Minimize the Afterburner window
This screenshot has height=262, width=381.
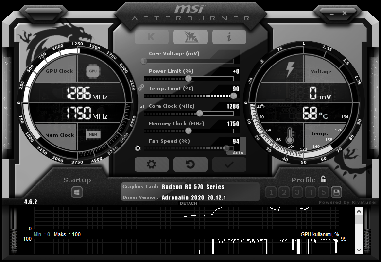click(x=332, y=14)
